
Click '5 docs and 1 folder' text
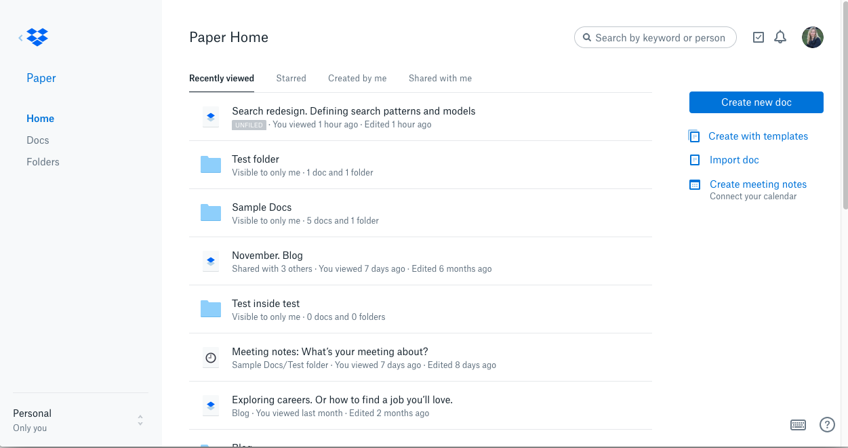342,221
